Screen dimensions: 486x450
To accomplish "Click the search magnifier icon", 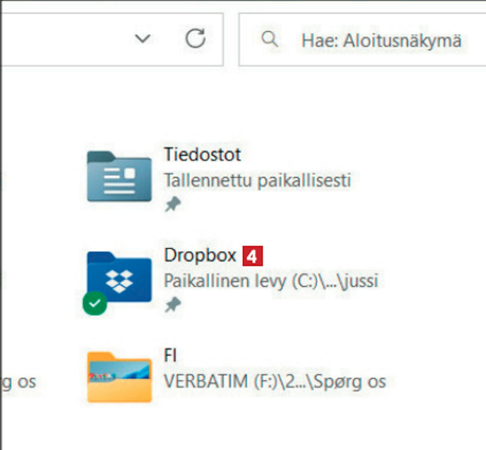I will 270,39.
